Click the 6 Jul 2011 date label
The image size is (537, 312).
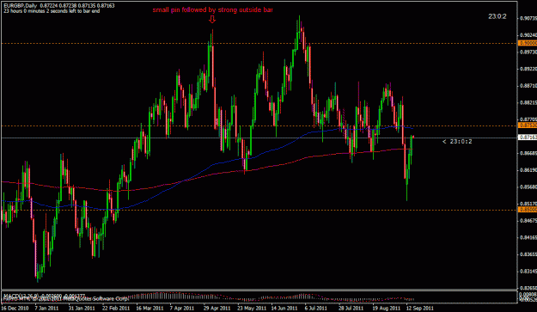click(316, 308)
